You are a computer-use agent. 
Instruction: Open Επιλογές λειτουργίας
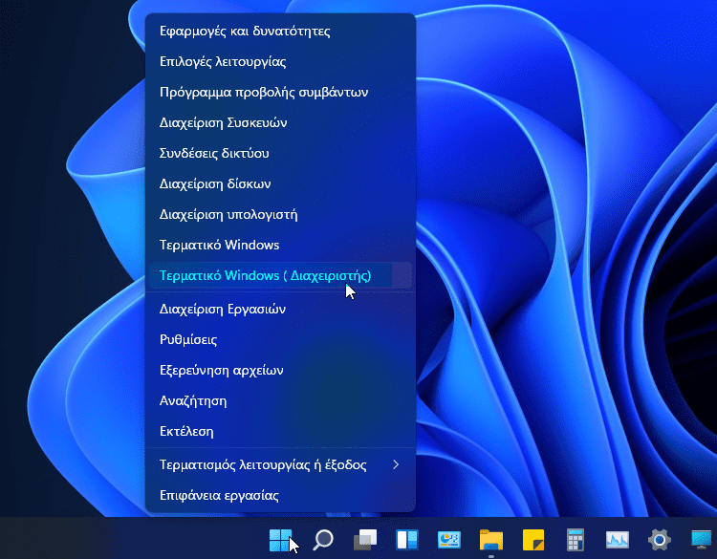[x=280, y=62]
